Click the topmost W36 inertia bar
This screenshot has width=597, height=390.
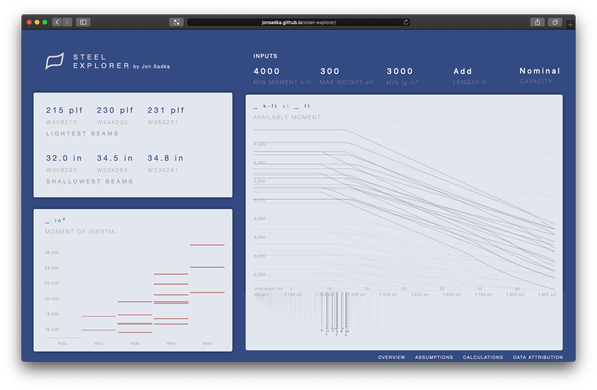click(x=135, y=302)
